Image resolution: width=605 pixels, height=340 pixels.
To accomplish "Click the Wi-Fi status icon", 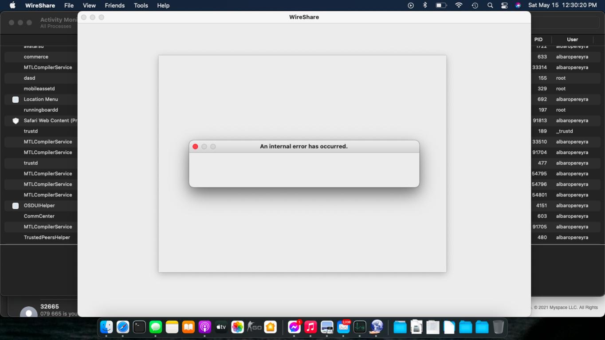I will click(x=459, y=5).
